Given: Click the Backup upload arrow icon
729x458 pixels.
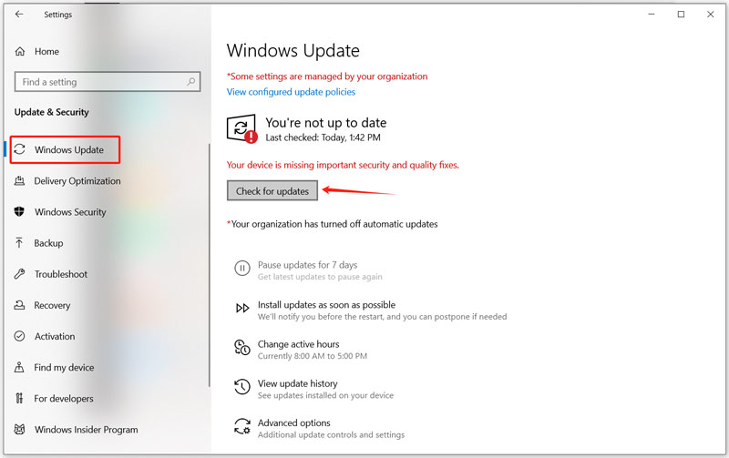Looking at the screenshot, I should [x=19, y=243].
